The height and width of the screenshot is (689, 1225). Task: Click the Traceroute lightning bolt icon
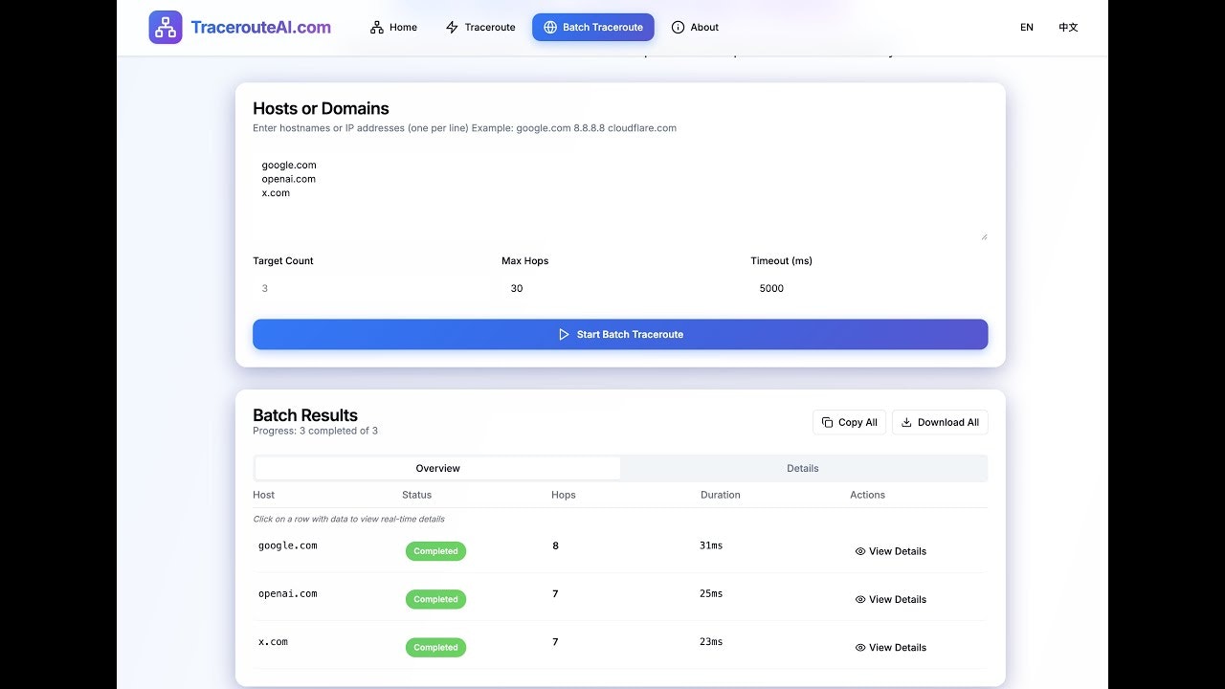tap(453, 28)
